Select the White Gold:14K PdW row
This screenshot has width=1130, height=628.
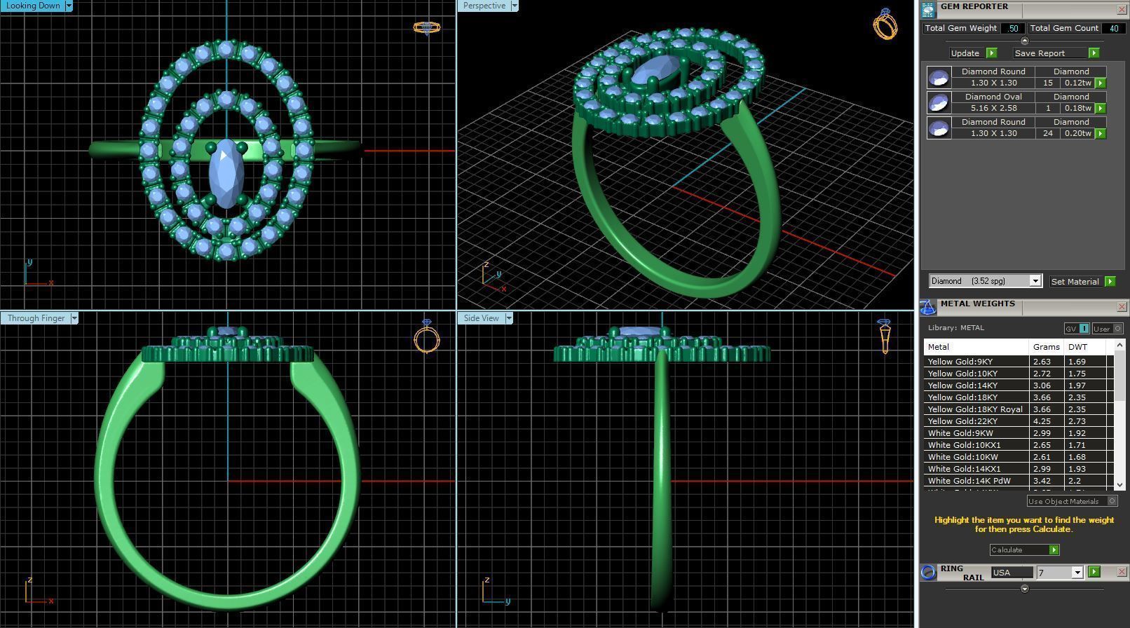point(1019,481)
